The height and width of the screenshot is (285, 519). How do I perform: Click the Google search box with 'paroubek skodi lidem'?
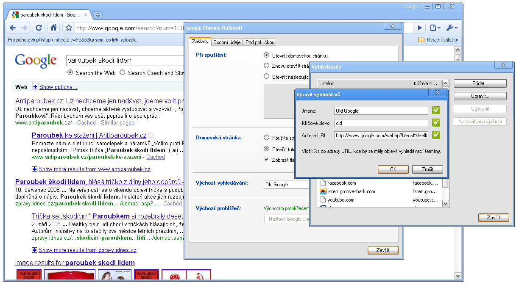tap(125, 61)
